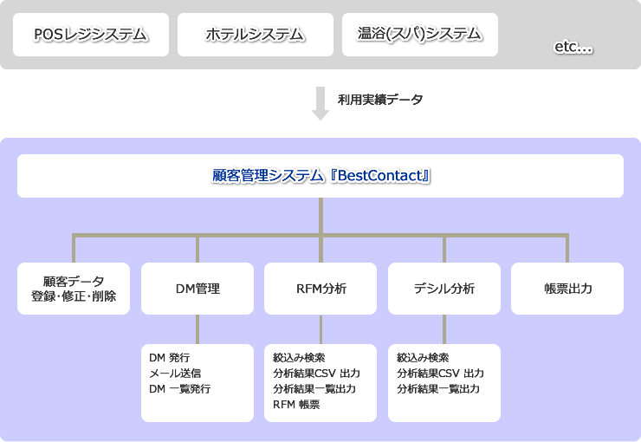
Task: Click the 温浴(スパ)システム box
Action: click(420, 35)
